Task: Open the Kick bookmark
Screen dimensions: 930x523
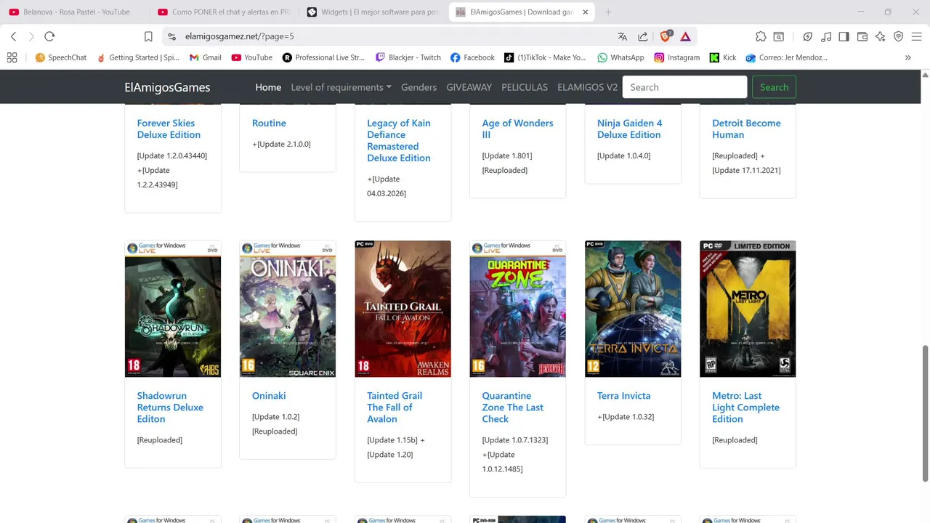Action: tap(723, 57)
